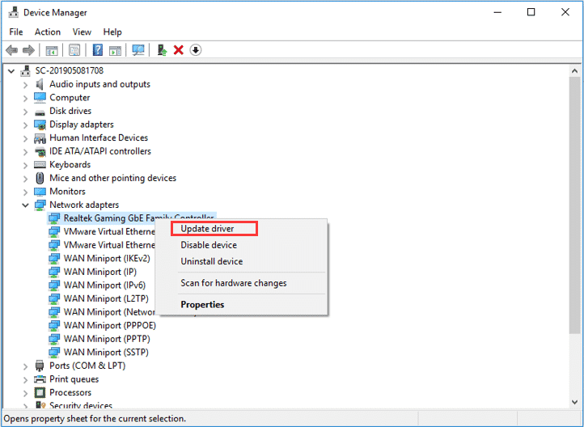Expand the Ports (COM & LPT) category
584x427 pixels.
tap(25, 366)
